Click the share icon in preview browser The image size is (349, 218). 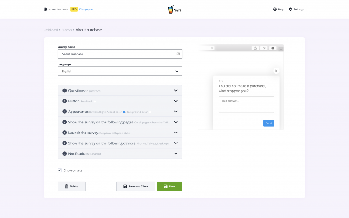[255, 48]
